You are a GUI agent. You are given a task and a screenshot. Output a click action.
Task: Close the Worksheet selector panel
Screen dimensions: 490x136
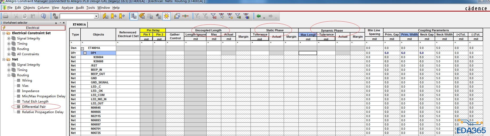click(64, 23)
